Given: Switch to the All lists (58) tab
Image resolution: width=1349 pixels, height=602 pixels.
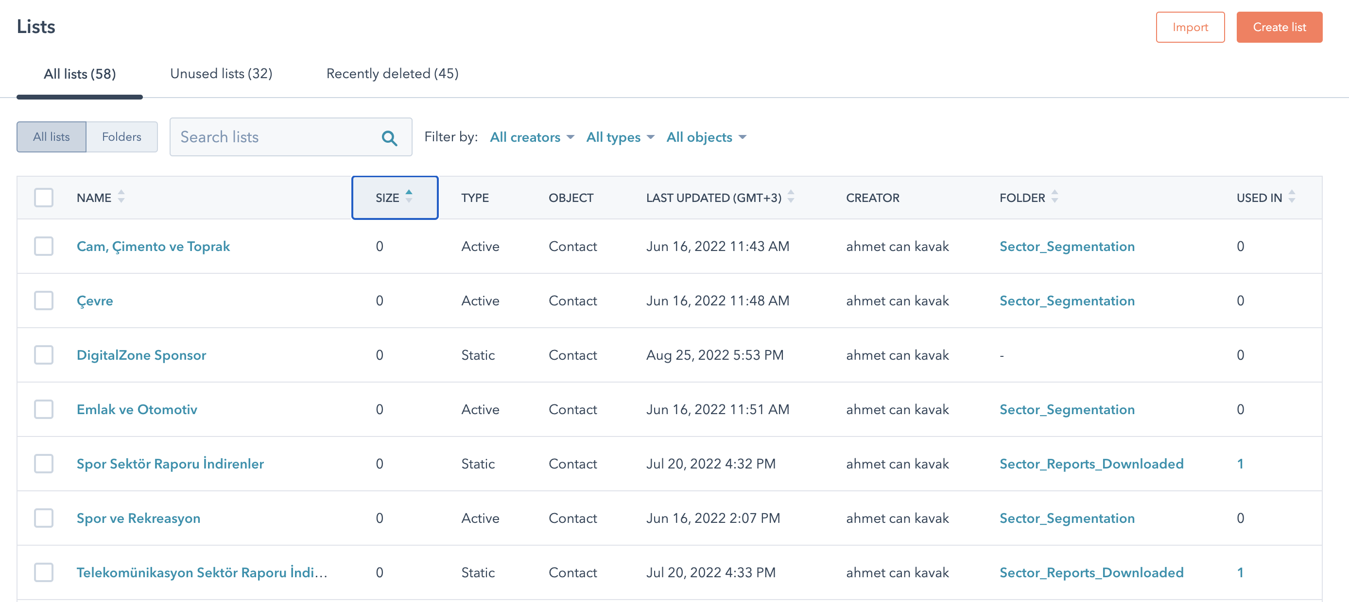Looking at the screenshot, I should point(80,74).
